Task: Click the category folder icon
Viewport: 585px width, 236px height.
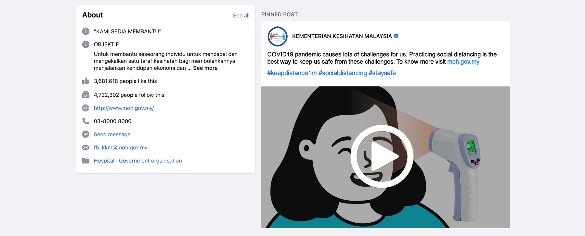Action: pos(86,161)
